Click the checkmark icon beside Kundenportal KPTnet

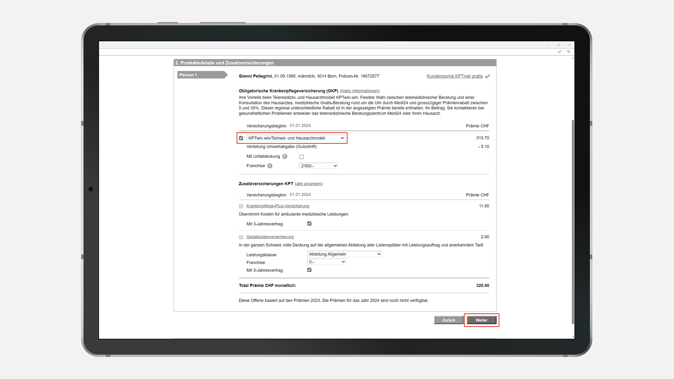(x=487, y=76)
